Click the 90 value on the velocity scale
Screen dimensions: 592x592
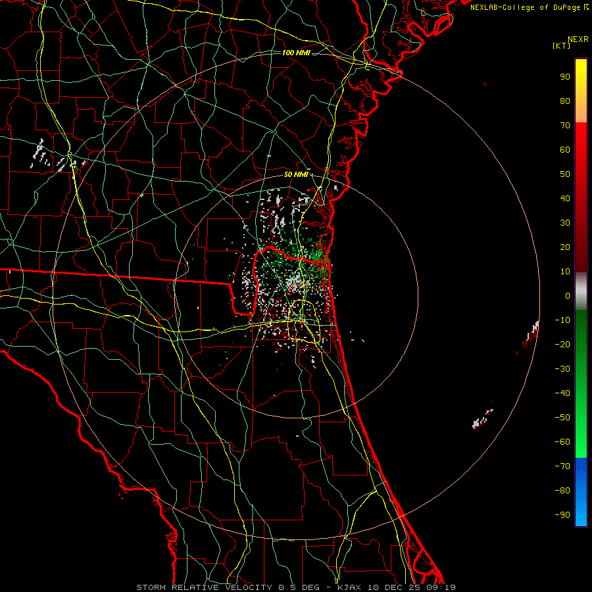tap(565, 77)
